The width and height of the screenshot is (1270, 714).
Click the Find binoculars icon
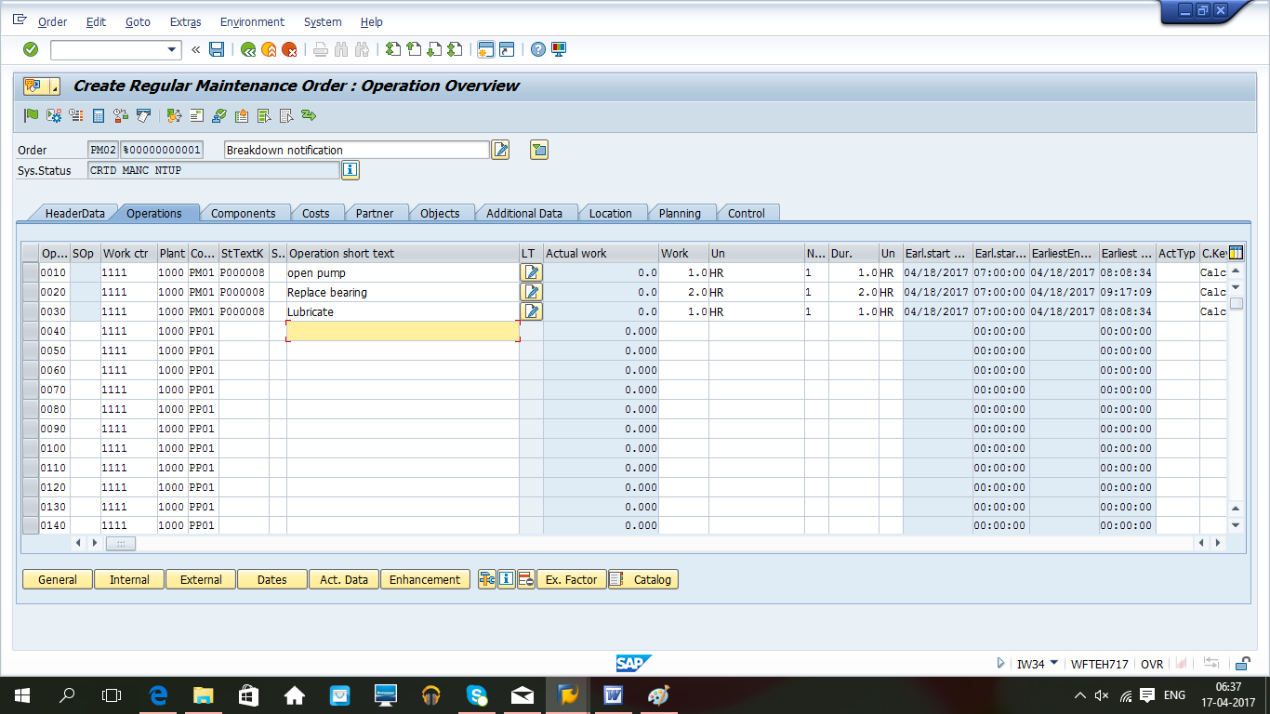tap(340, 49)
